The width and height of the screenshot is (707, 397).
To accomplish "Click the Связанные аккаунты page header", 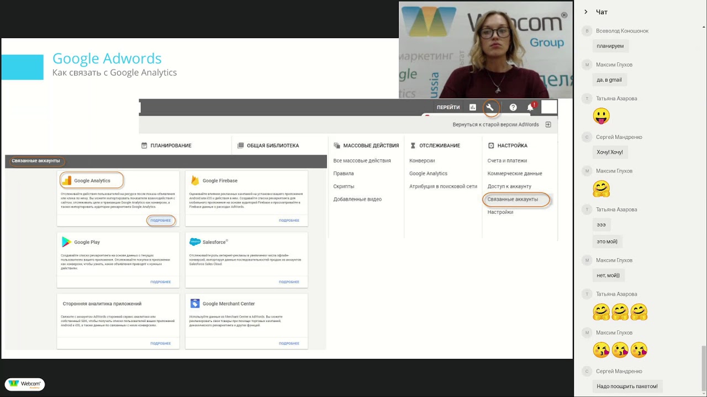I will [36, 161].
